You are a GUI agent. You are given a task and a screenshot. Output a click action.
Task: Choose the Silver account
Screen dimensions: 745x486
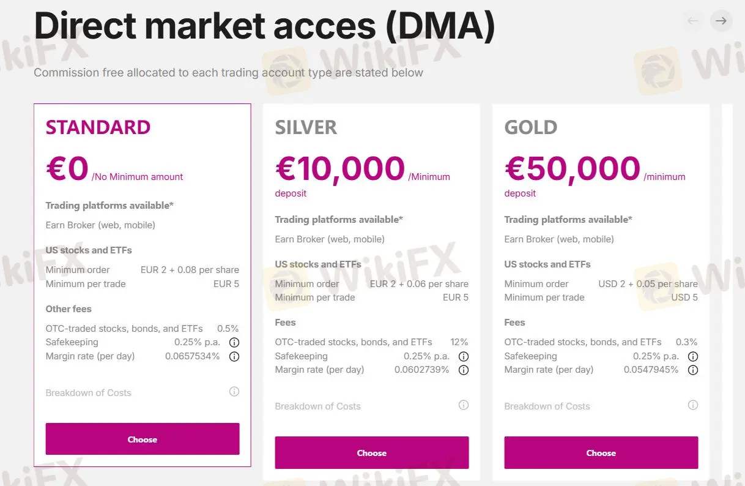pyautogui.click(x=372, y=452)
